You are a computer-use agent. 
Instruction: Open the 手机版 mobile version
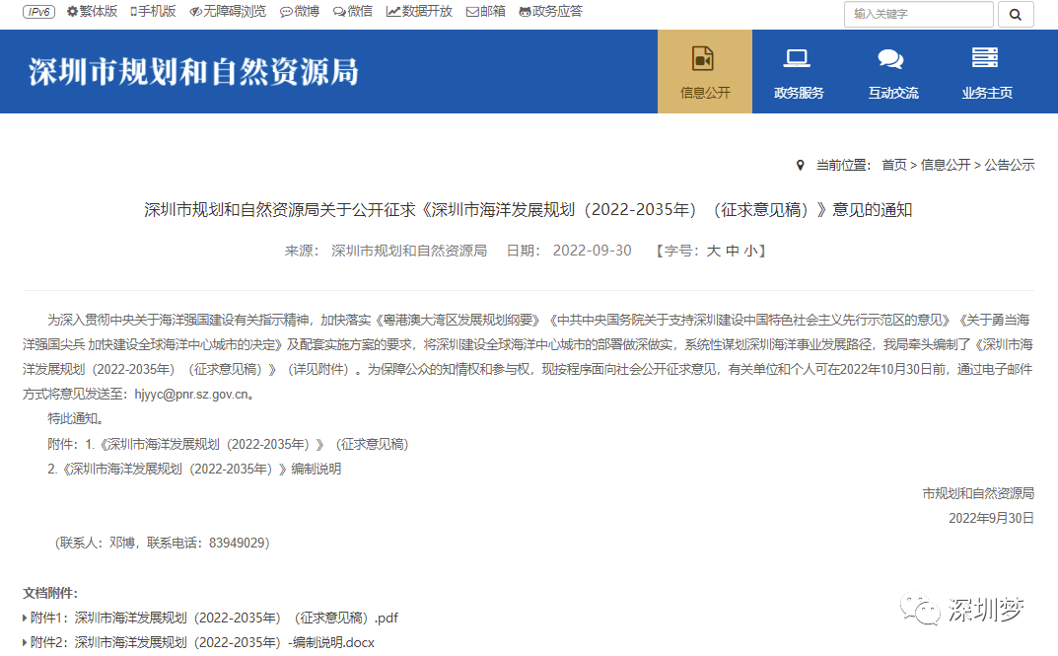coord(157,12)
